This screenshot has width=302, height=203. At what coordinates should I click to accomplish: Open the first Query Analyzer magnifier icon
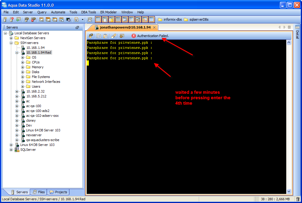41,19
